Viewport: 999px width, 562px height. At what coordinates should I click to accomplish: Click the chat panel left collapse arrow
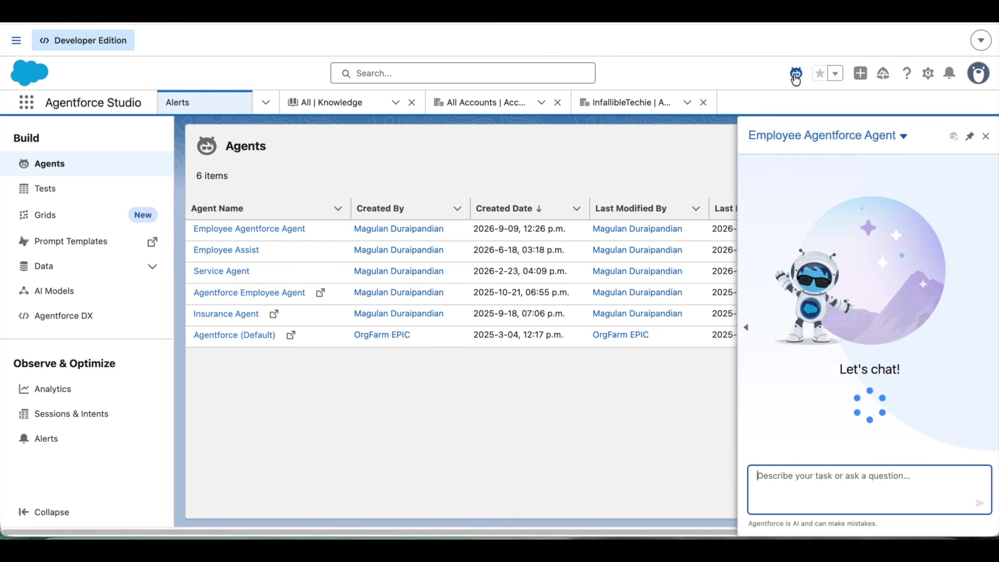746,328
